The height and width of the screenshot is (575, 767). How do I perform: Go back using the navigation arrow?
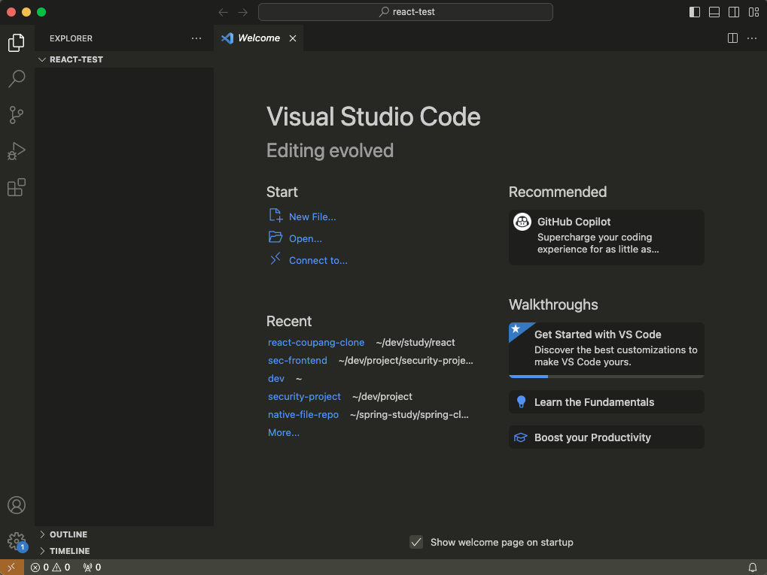(223, 12)
